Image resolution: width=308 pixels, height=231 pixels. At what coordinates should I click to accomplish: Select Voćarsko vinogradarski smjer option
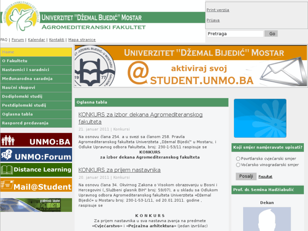[x=238, y=165]
